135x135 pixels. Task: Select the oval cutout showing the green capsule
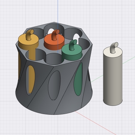[78, 79]
